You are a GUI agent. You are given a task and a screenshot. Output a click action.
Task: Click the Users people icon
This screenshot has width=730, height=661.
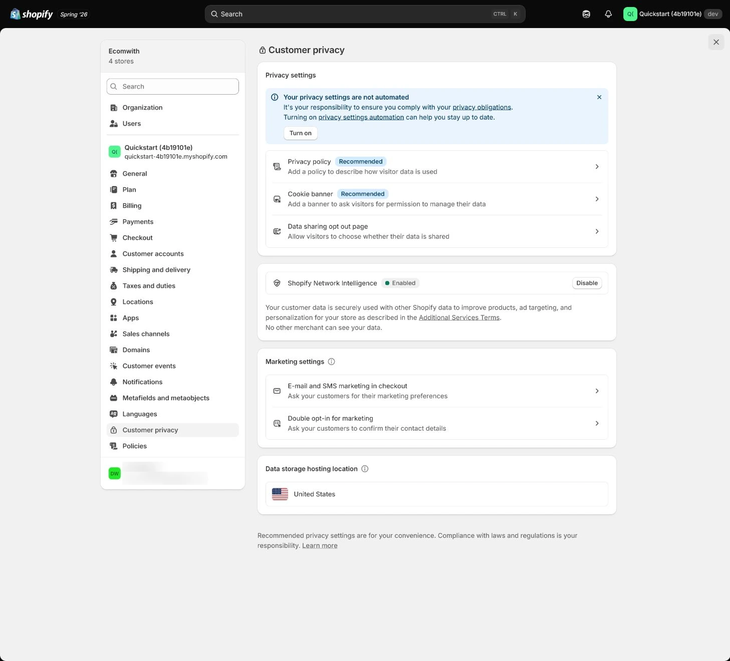pos(114,124)
